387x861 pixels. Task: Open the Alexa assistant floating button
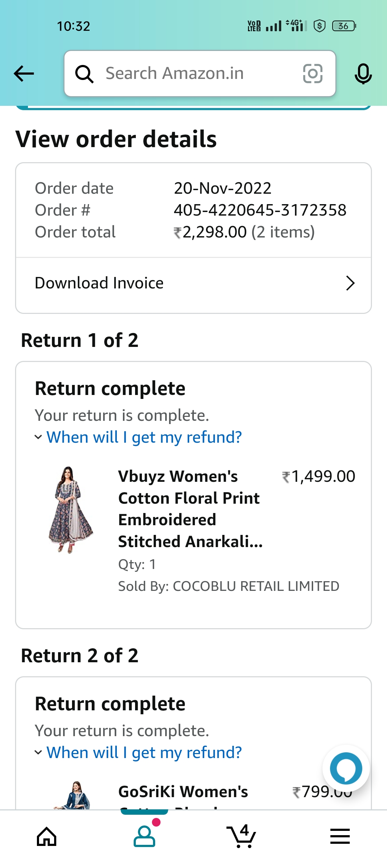(x=346, y=768)
